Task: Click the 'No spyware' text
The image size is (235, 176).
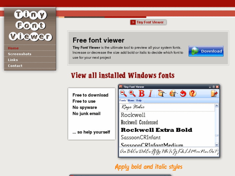Action: 85,108
